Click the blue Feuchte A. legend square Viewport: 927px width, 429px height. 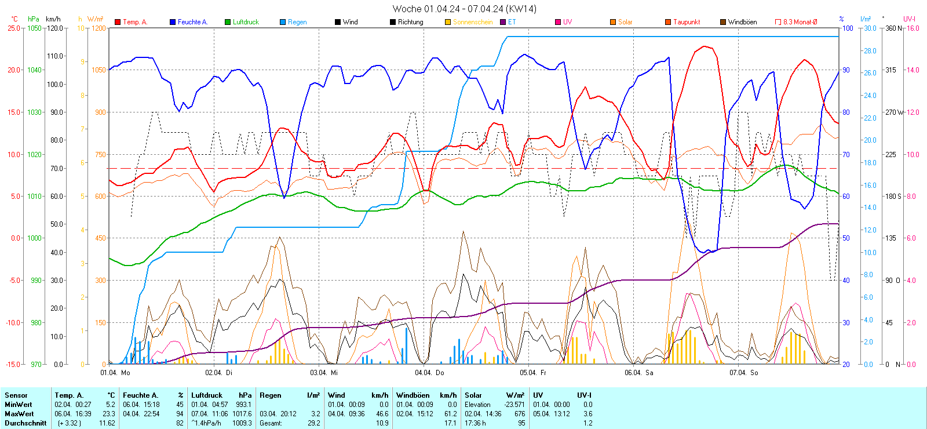173,22
